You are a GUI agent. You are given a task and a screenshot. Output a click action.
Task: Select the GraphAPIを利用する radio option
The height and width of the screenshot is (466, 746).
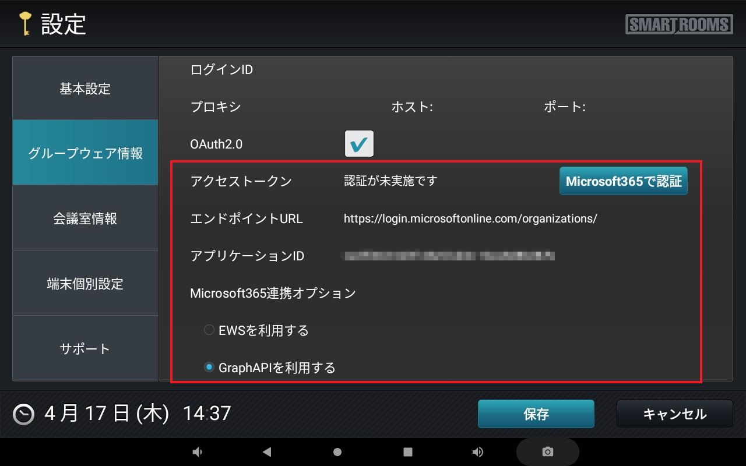pyautogui.click(x=209, y=368)
